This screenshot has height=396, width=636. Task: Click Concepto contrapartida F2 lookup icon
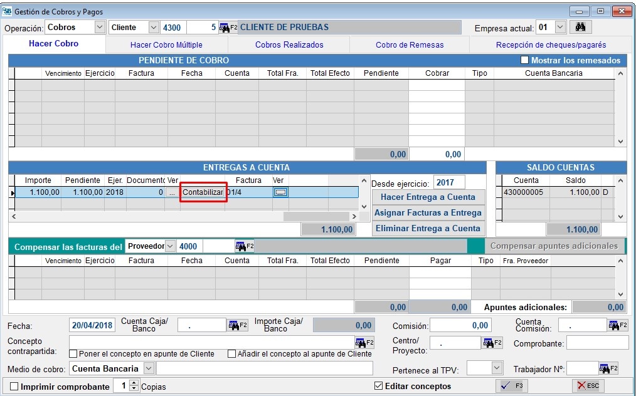point(364,342)
